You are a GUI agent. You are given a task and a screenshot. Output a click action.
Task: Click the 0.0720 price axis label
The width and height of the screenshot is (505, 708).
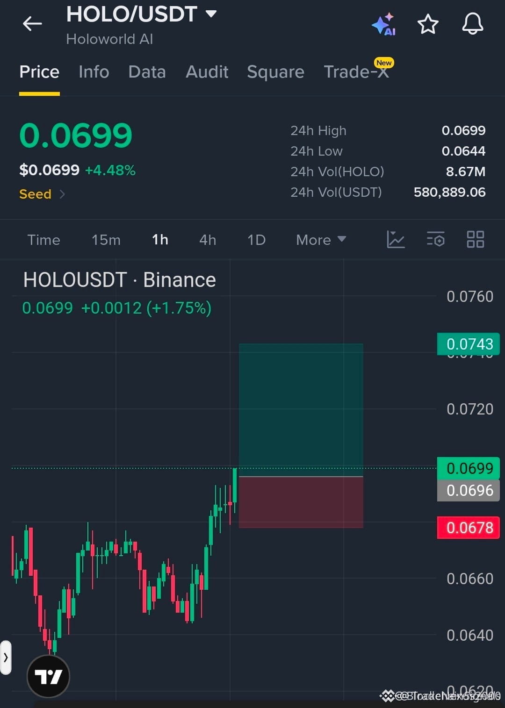click(x=470, y=409)
